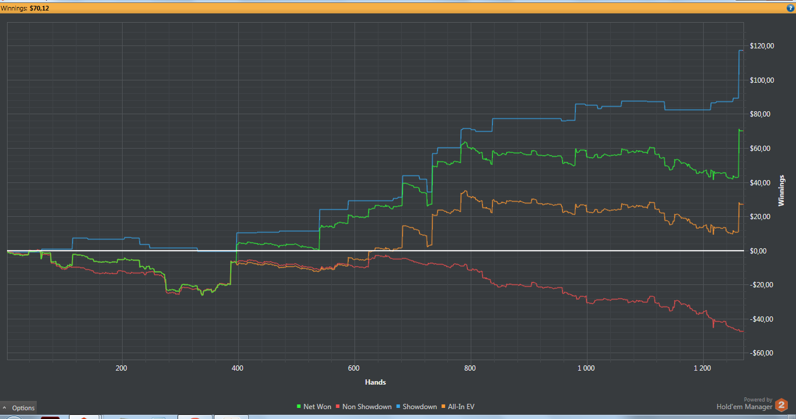Viewport: 796px width, 419px height.
Task: Click the Hands x-axis title
Action: pos(376,382)
